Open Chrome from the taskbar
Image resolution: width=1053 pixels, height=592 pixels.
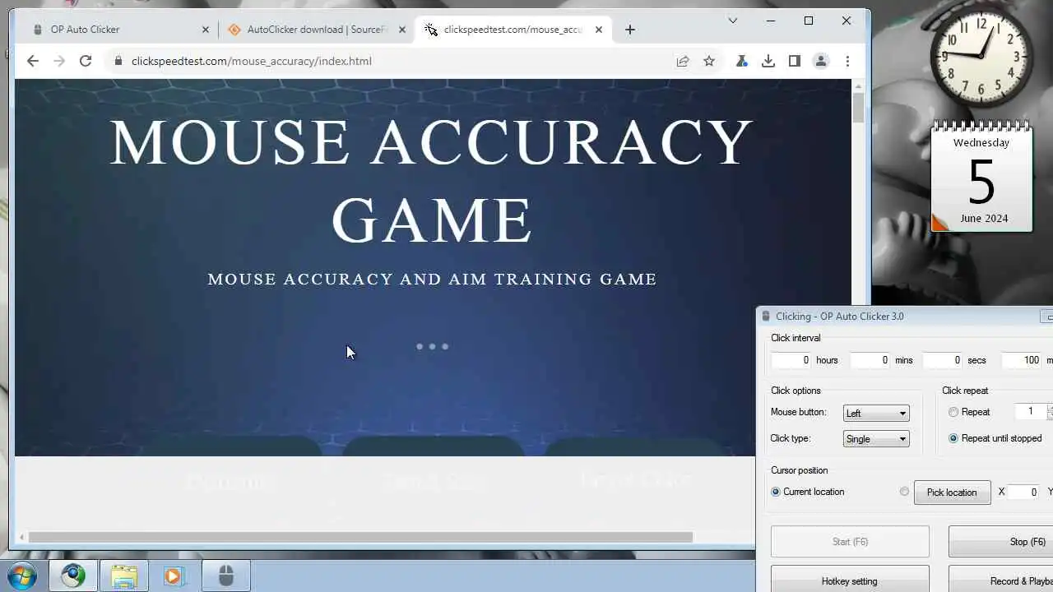pos(73,576)
